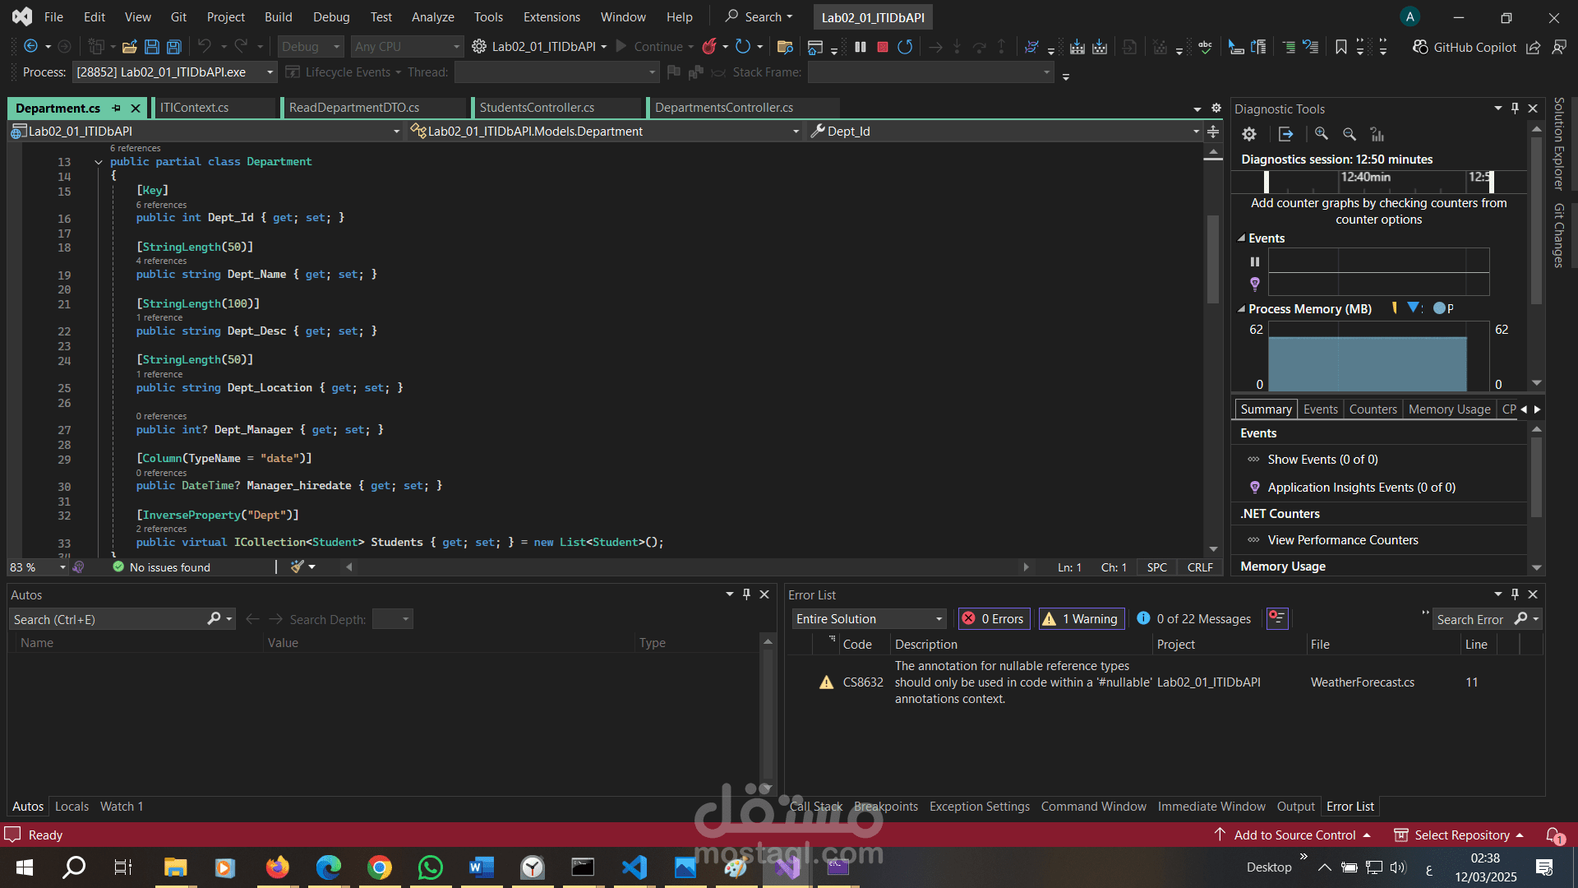Viewport: 1578px width, 888px height.
Task: Click the Hot Reload flame icon
Action: [x=709, y=47]
